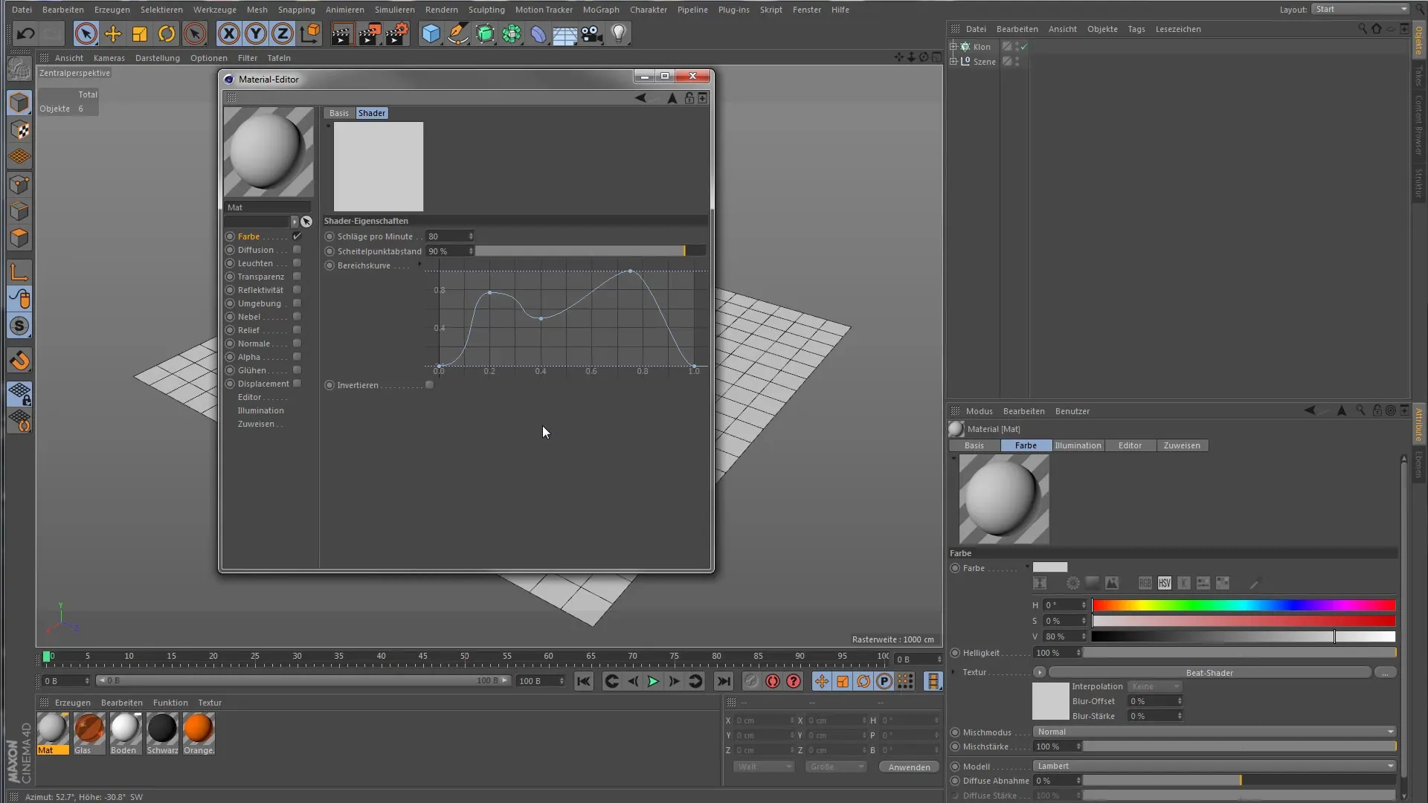Viewport: 1428px width, 803px height.
Task: Add a light bulb object
Action: (619, 33)
